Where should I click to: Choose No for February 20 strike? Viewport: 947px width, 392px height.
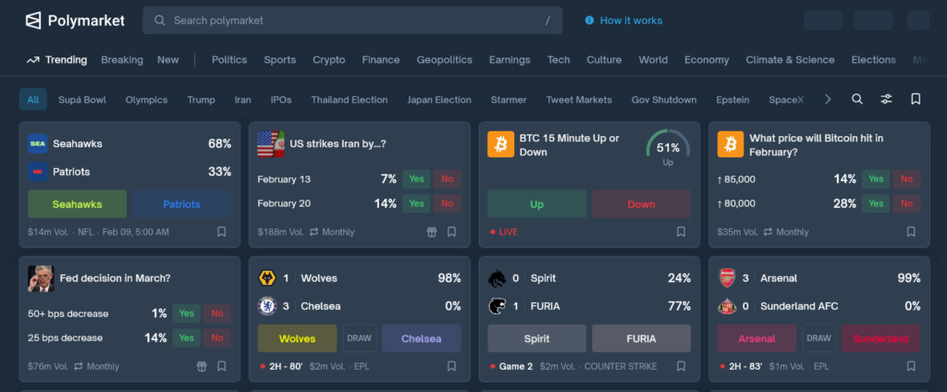click(447, 203)
